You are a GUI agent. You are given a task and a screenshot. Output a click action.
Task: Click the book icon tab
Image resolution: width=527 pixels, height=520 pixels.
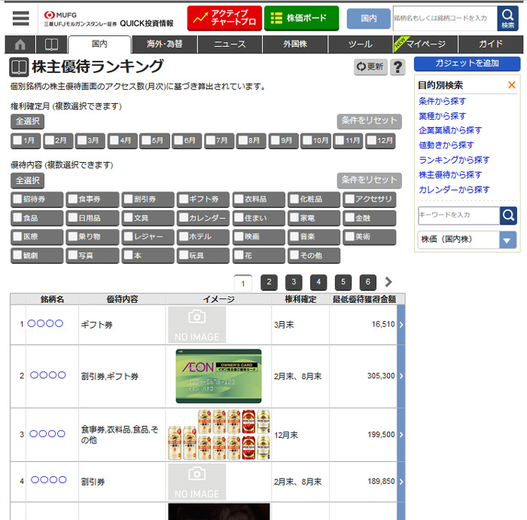(51, 44)
